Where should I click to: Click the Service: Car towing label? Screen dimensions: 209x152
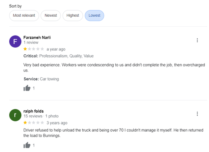(x=41, y=79)
